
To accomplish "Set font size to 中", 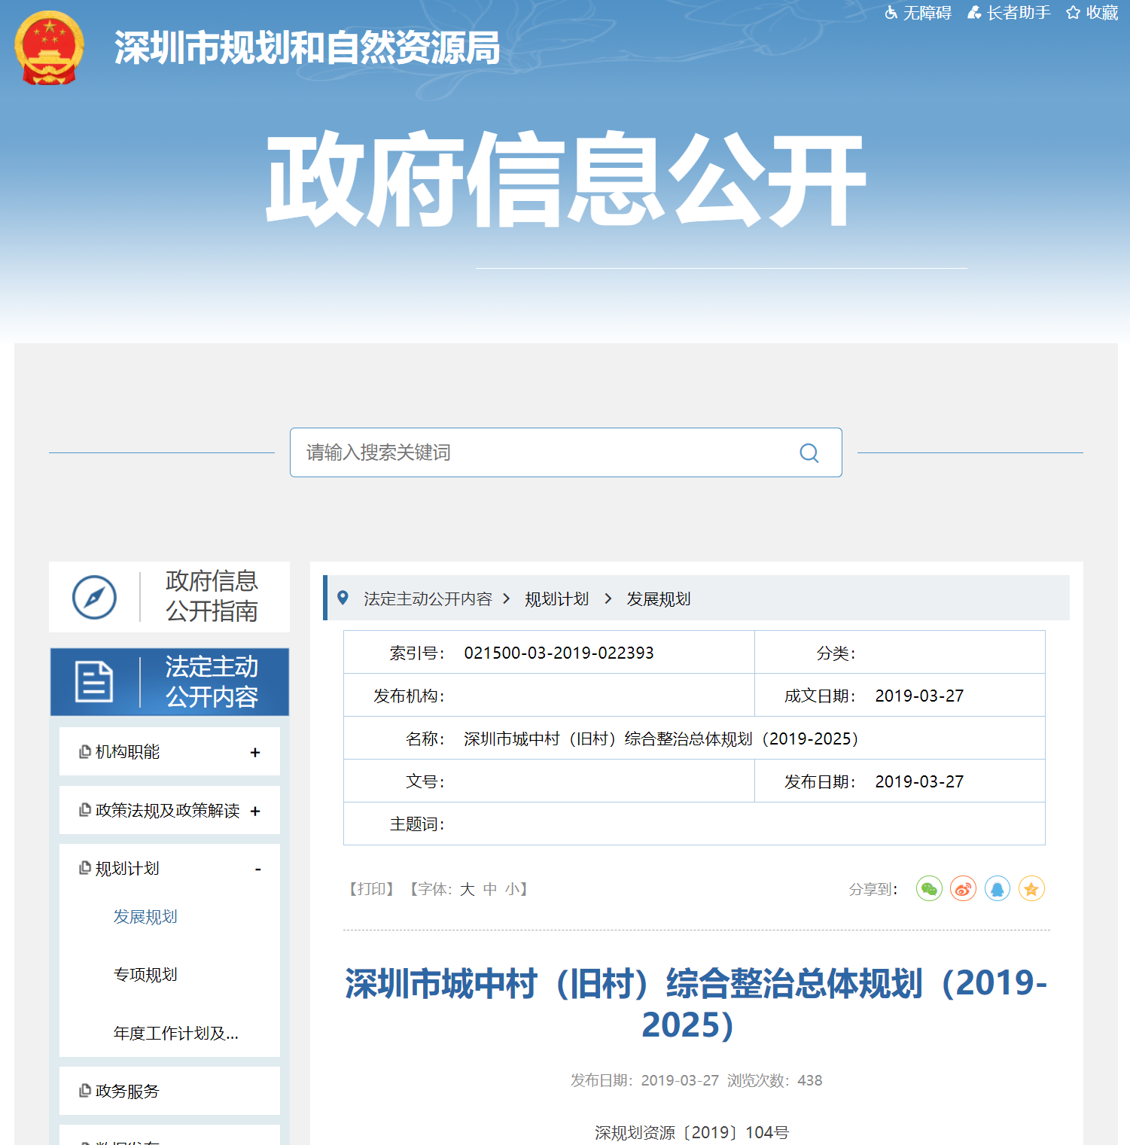I will 490,890.
